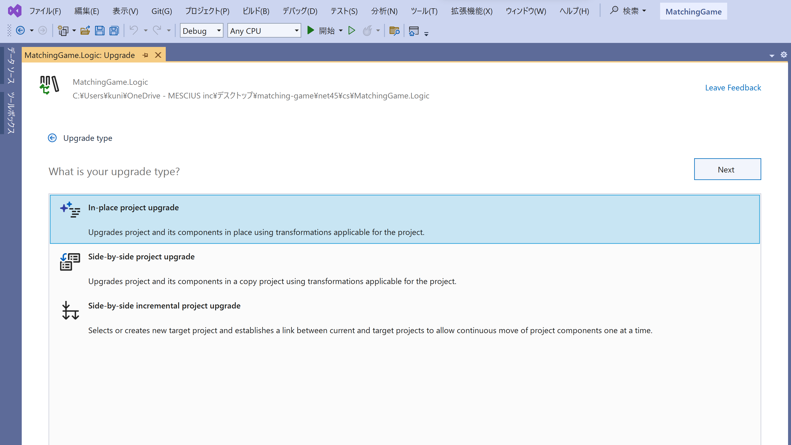Navigate backward with the toolbar back arrow
Screen dimensions: 791x445
point(20,30)
